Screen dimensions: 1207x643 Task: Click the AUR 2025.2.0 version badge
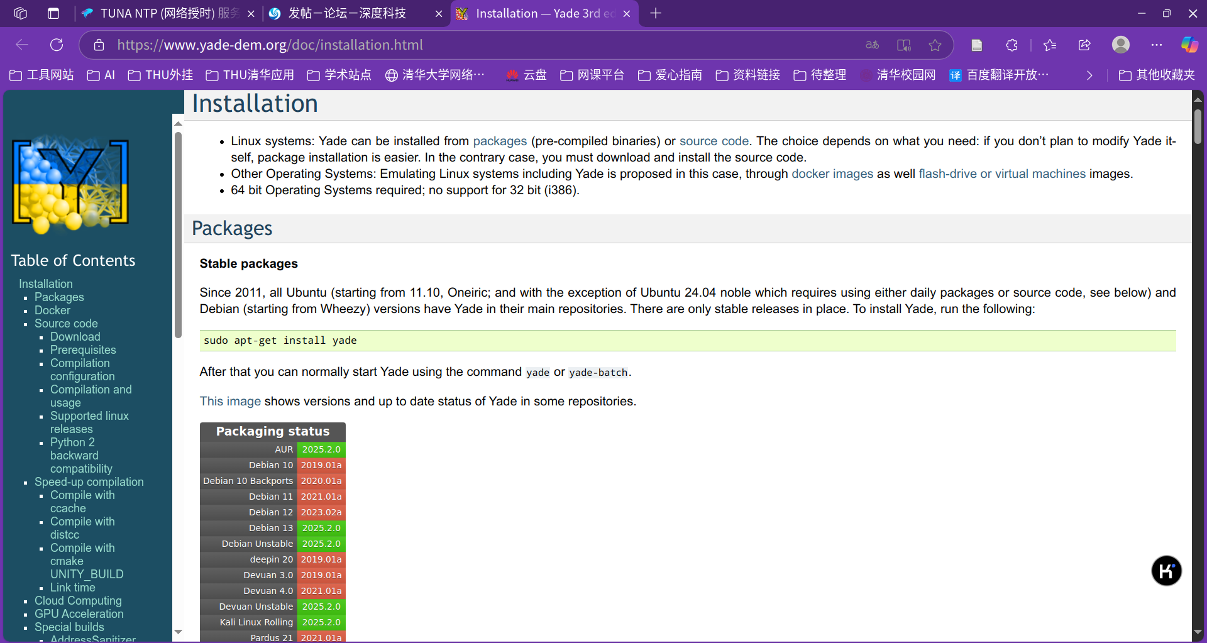(x=321, y=449)
